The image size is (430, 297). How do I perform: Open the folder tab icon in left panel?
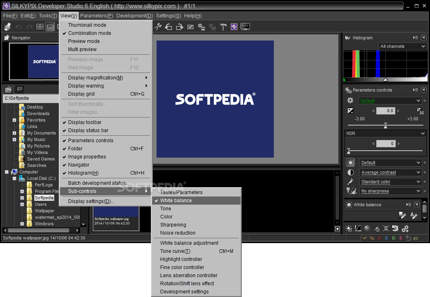pos(8,89)
